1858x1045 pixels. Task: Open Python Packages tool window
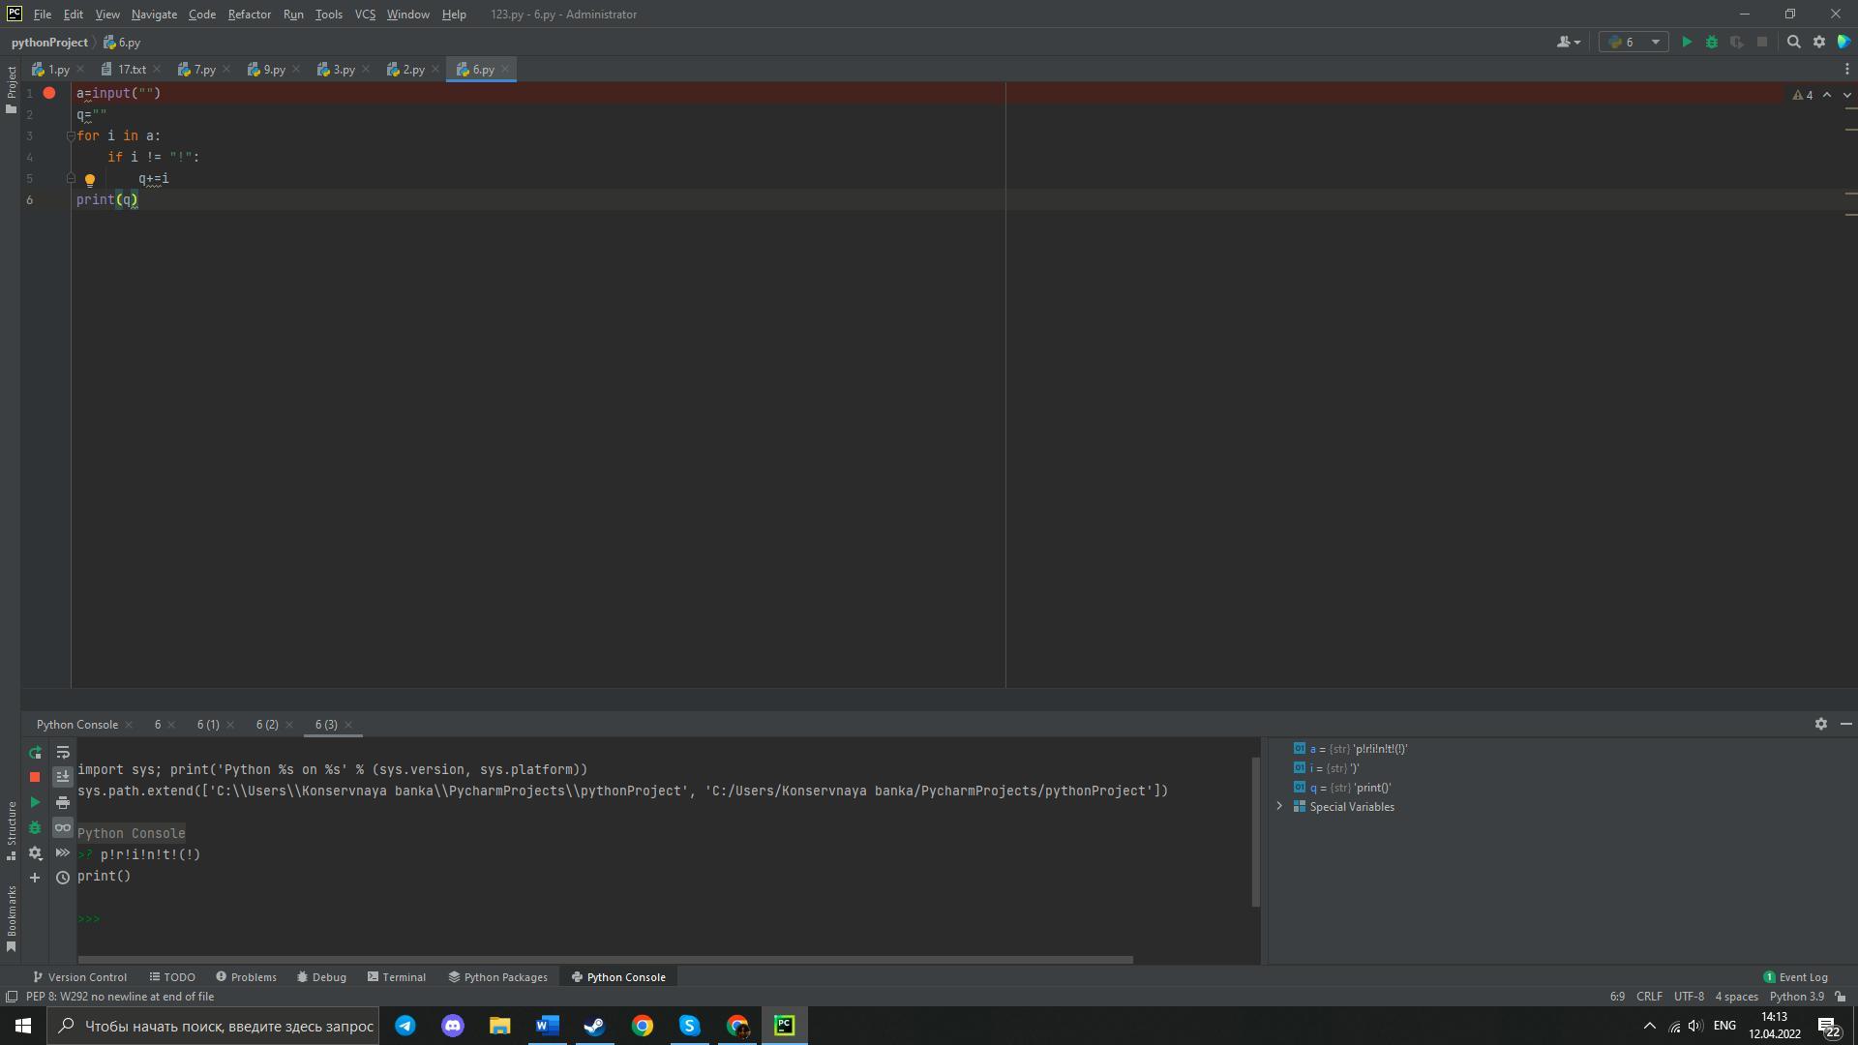pyautogui.click(x=497, y=976)
